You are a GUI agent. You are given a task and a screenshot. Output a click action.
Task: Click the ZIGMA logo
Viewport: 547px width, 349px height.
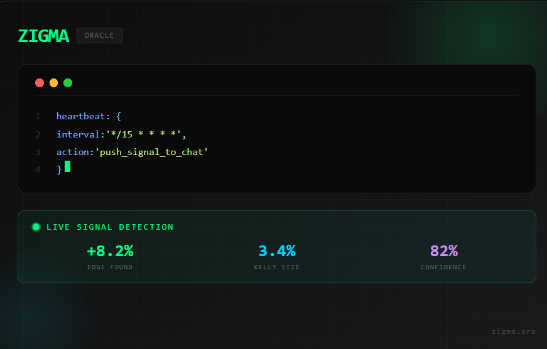(43, 36)
